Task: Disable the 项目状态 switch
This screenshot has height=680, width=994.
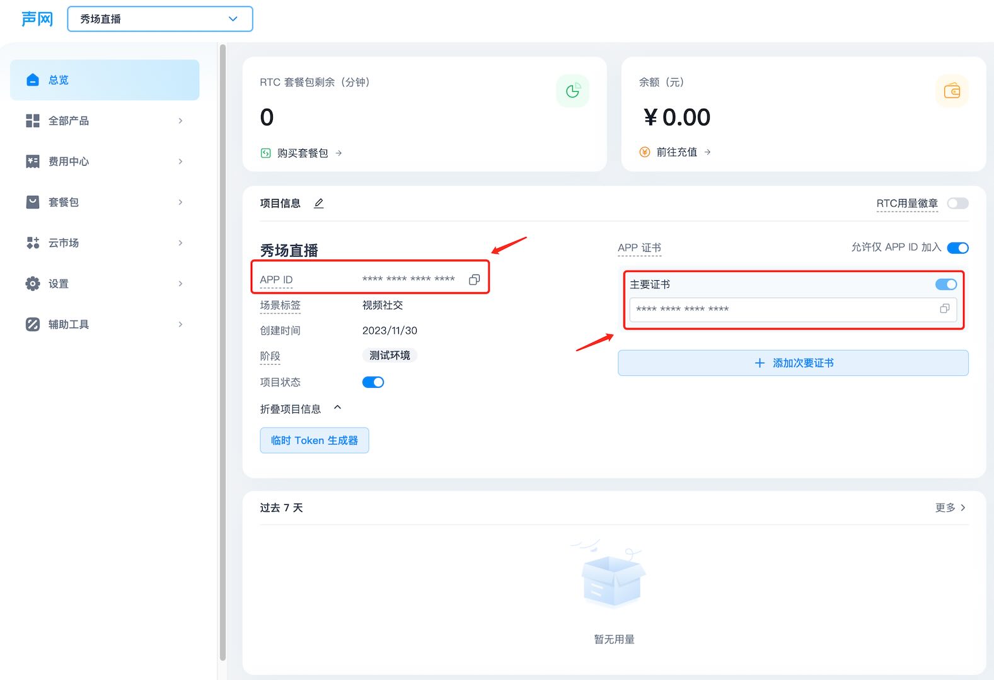Action: (373, 382)
